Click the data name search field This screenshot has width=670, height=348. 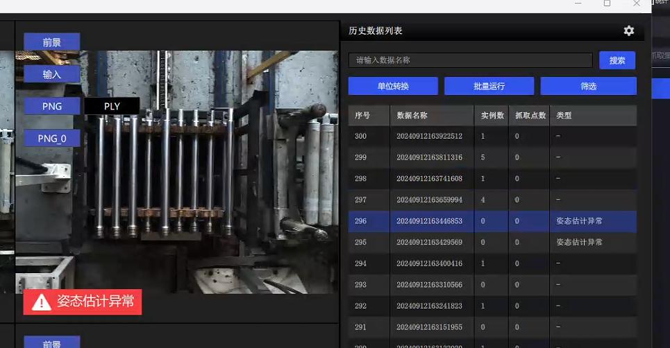pyautogui.click(x=471, y=60)
